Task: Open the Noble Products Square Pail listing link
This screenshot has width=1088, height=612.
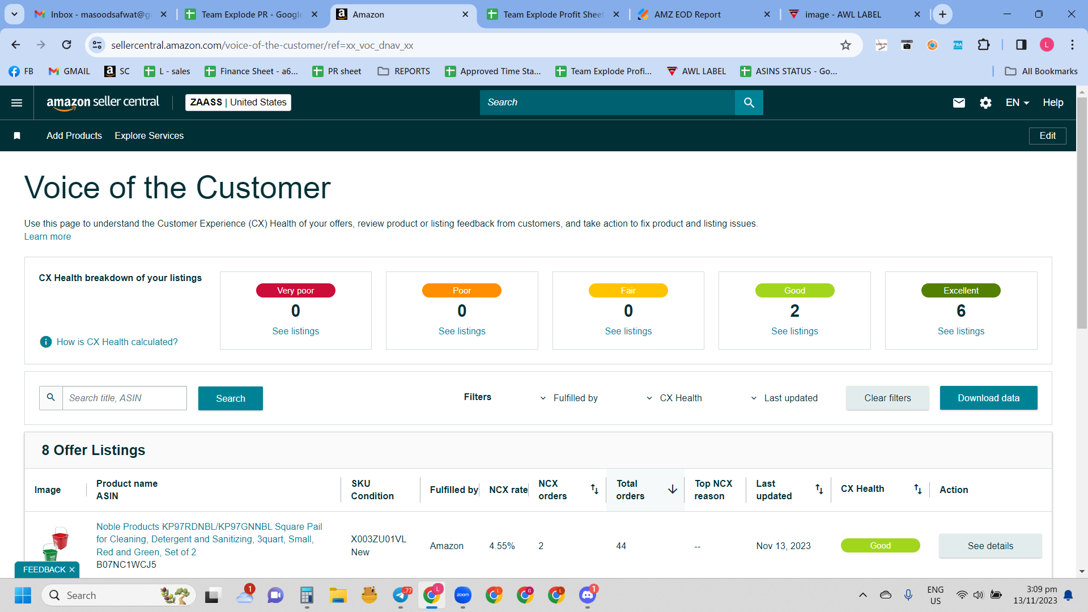Action: coord(209,539)
